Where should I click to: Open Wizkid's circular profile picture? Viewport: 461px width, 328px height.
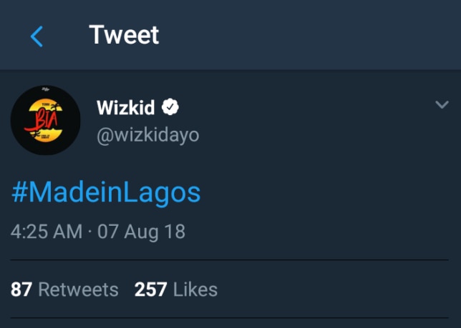coord(45,120)
